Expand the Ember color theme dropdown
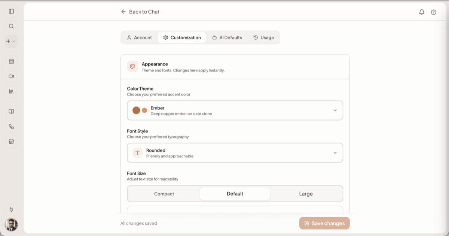Image resolution: width=449 pixels, height=236 pixels. (235, 111)
